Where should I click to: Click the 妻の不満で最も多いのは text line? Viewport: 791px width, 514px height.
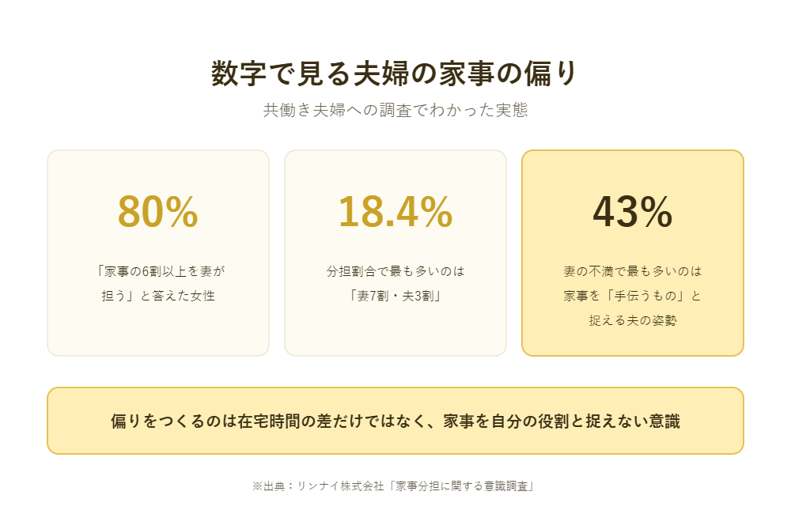(633, 271)
